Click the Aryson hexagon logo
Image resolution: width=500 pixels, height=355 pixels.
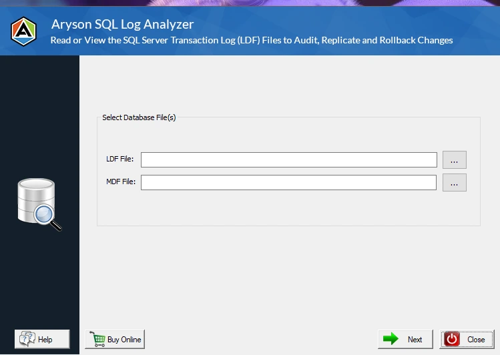pyautogui.click(x=23, y=31)
